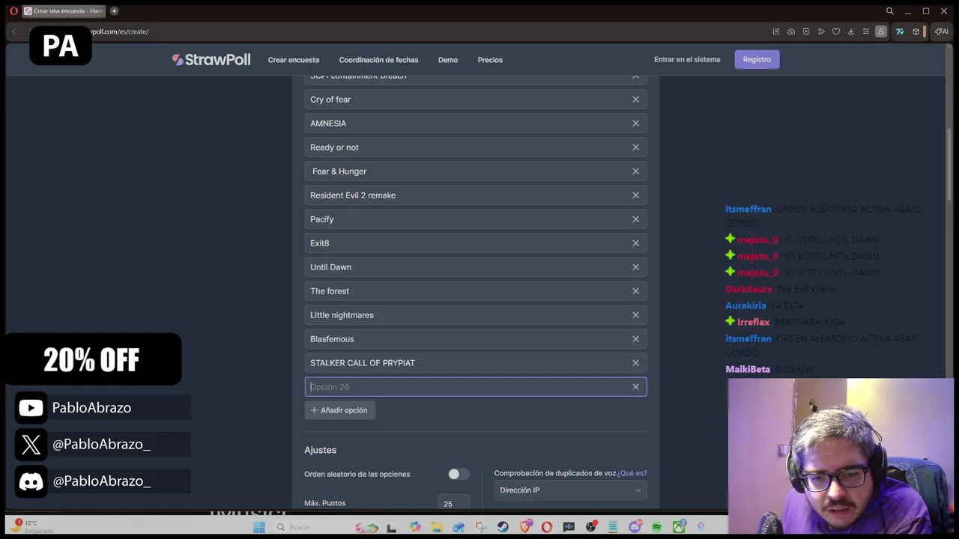Open Discord from the taskbar
The height and width of the screenshot is (539, 959).
pyautogui.click(x=635, y=527)
